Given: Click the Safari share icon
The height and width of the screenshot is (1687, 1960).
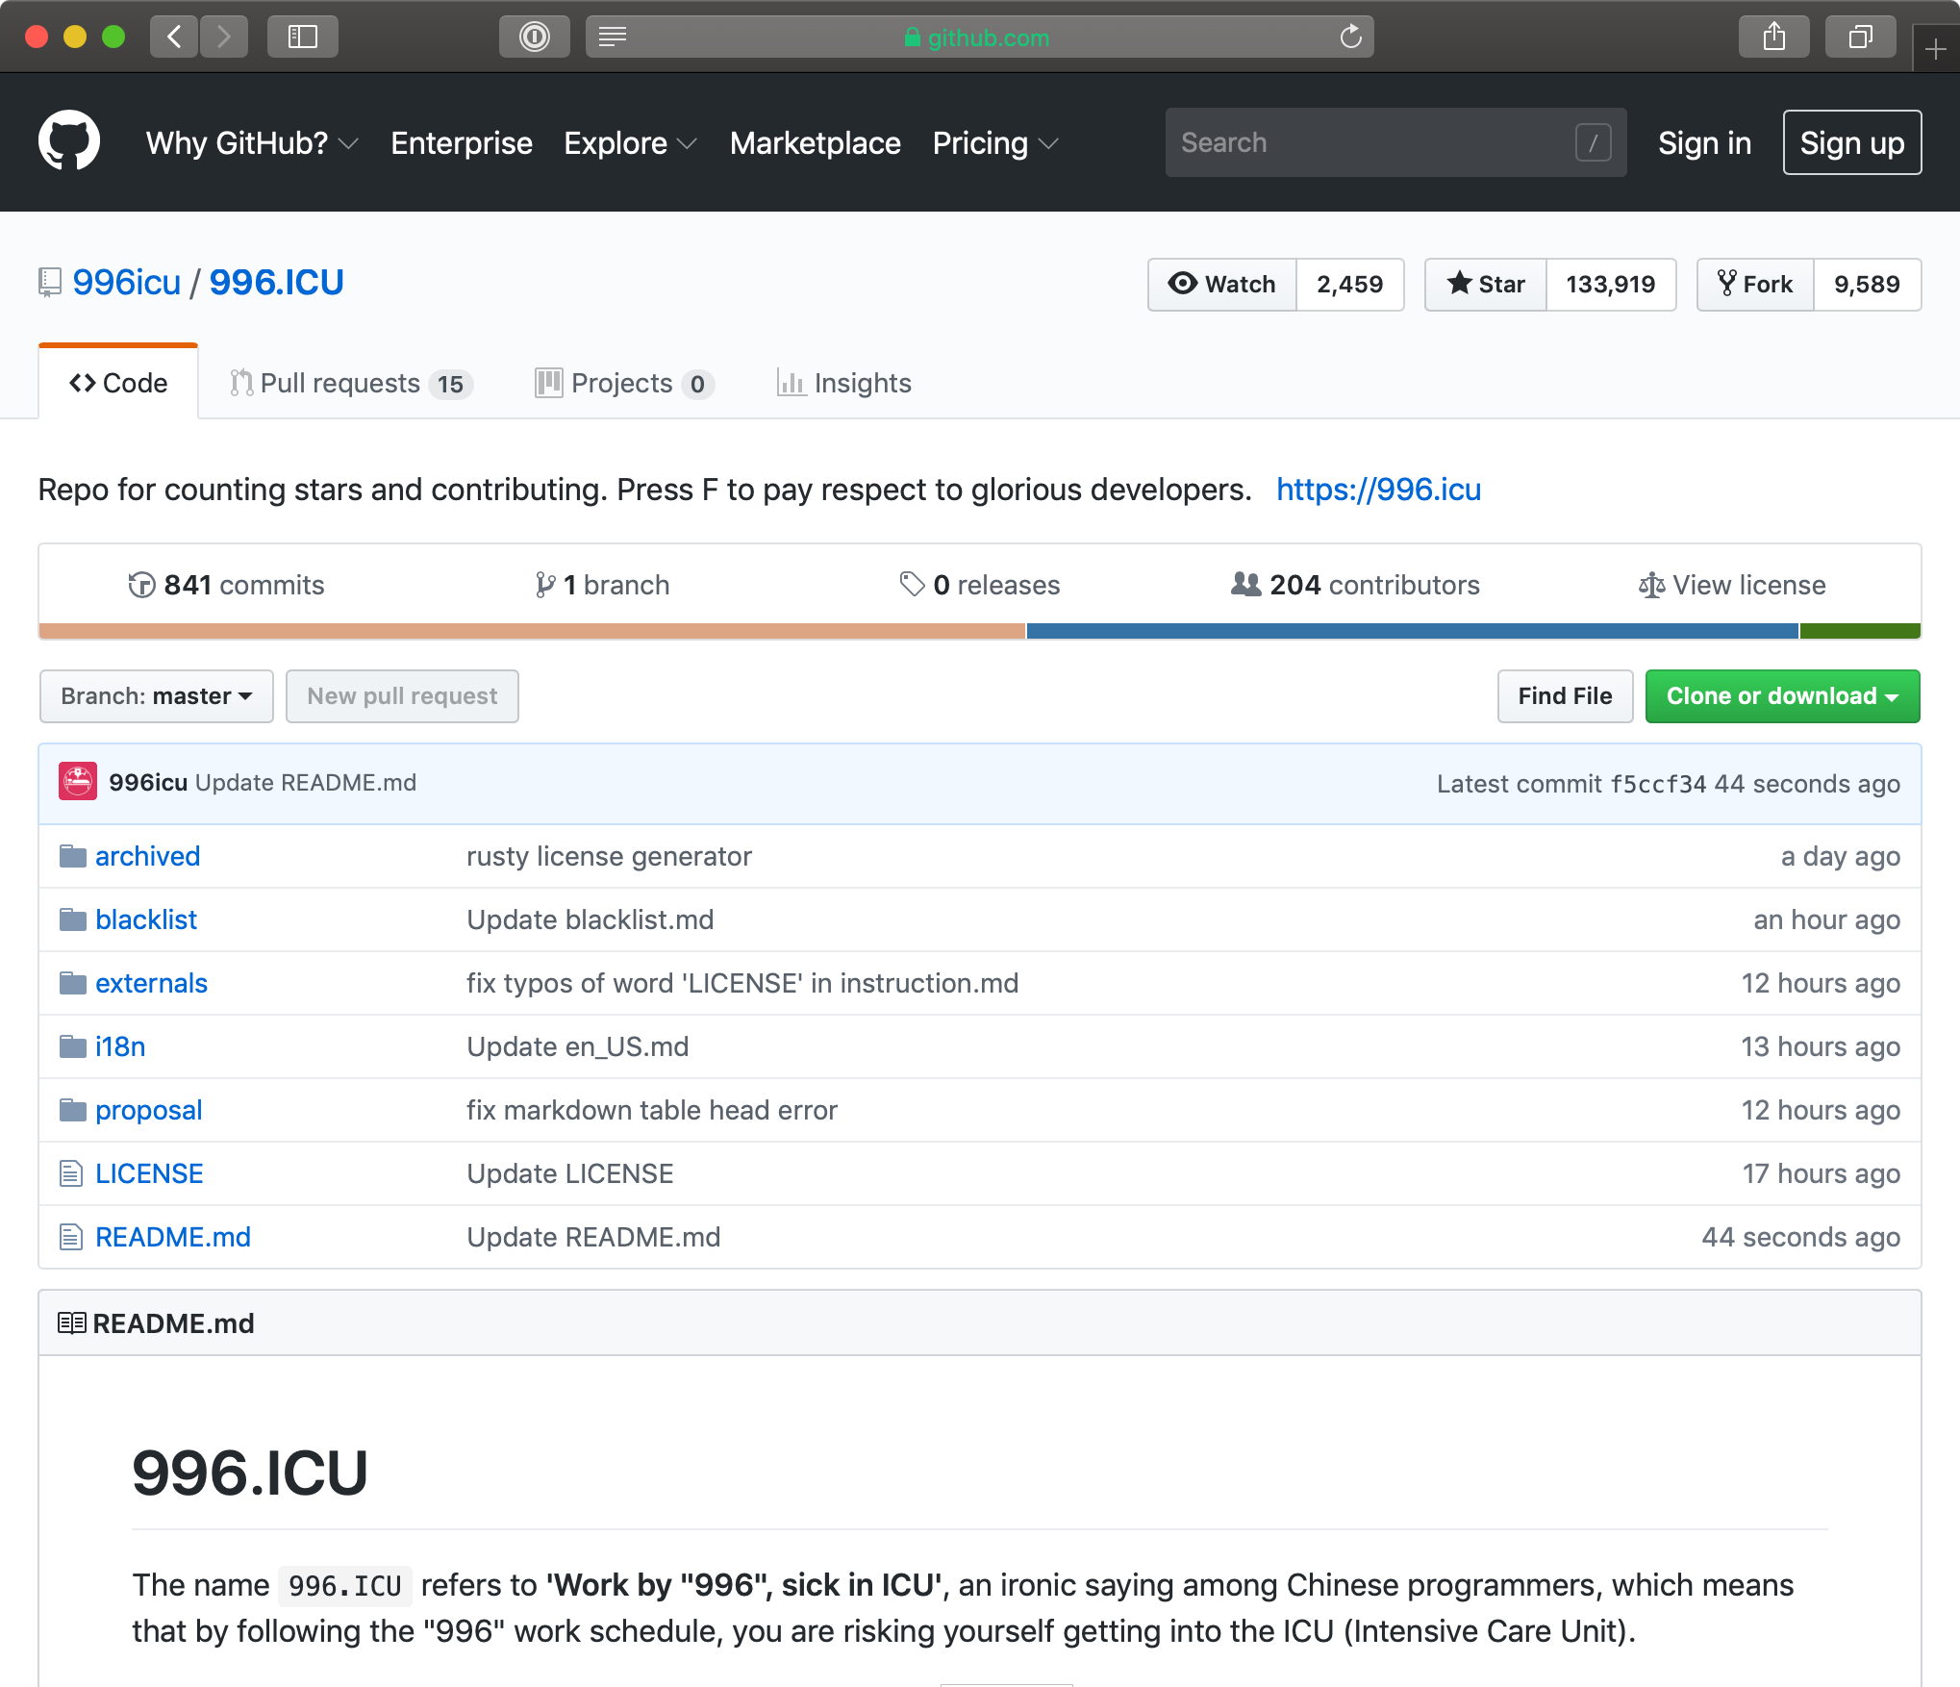Looking at the screenshot, I should (x=1774, y=37).
